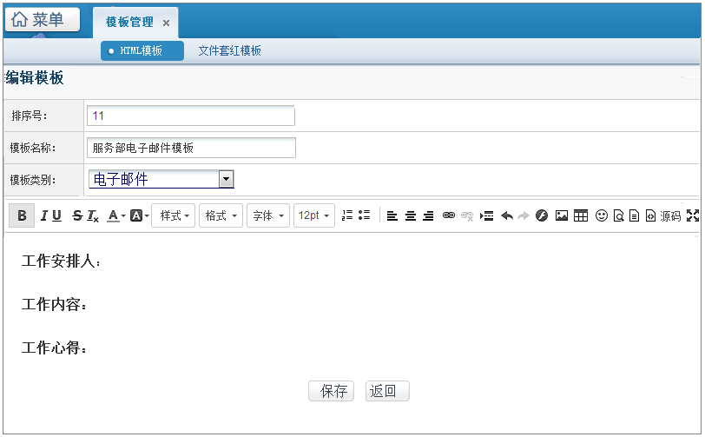Click the 保存 button
The width and height of the screenshot is (705, 437).
click(332, 391)
